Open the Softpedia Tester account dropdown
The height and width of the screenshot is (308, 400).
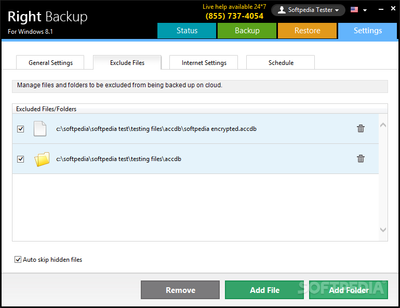pyautogui.click(x=308, y=10)
